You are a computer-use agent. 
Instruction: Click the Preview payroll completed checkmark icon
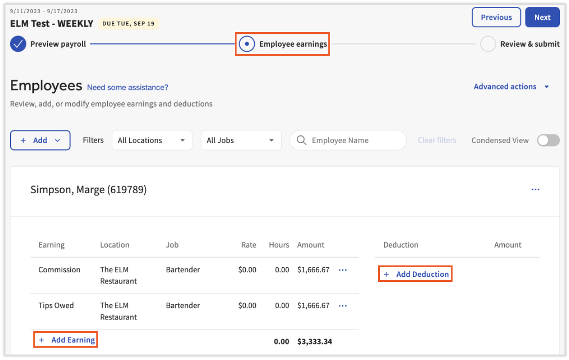click(17, 44)
